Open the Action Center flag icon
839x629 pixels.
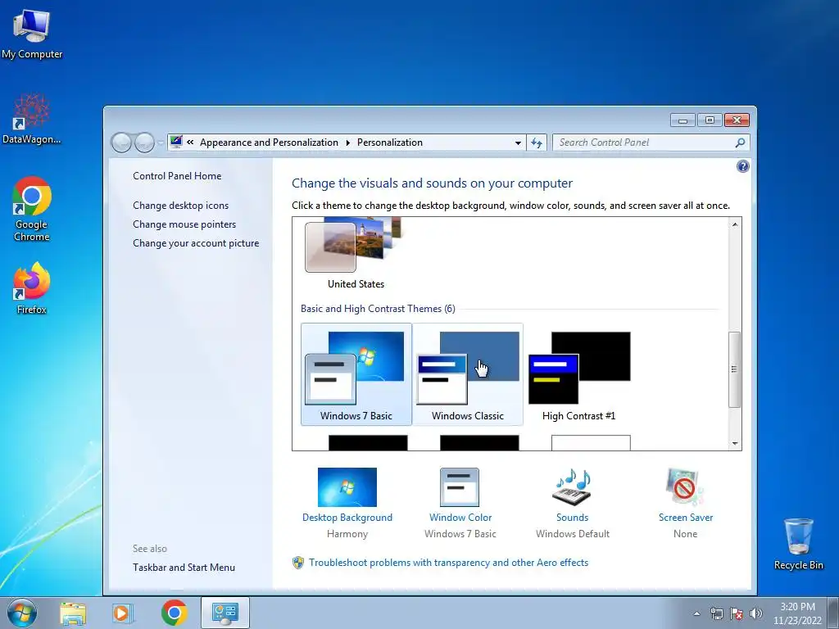(737, 613)
